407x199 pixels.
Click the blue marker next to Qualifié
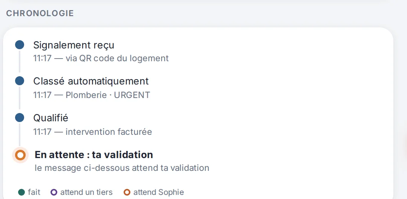coord(20,118)
